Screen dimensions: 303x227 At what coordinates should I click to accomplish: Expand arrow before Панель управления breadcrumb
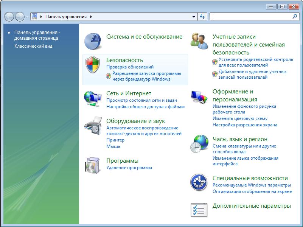pyautogui.click(x=41, y=17)
